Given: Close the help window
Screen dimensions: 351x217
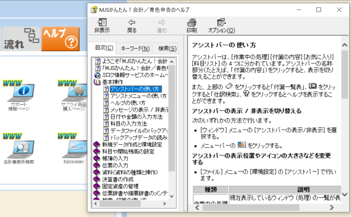Looking at the screenshot, I should coord(339,10).
